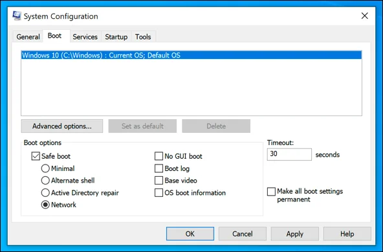Open the Services tab
The height and width of the screenshot is (252, 383).
(x=85, y=37)
